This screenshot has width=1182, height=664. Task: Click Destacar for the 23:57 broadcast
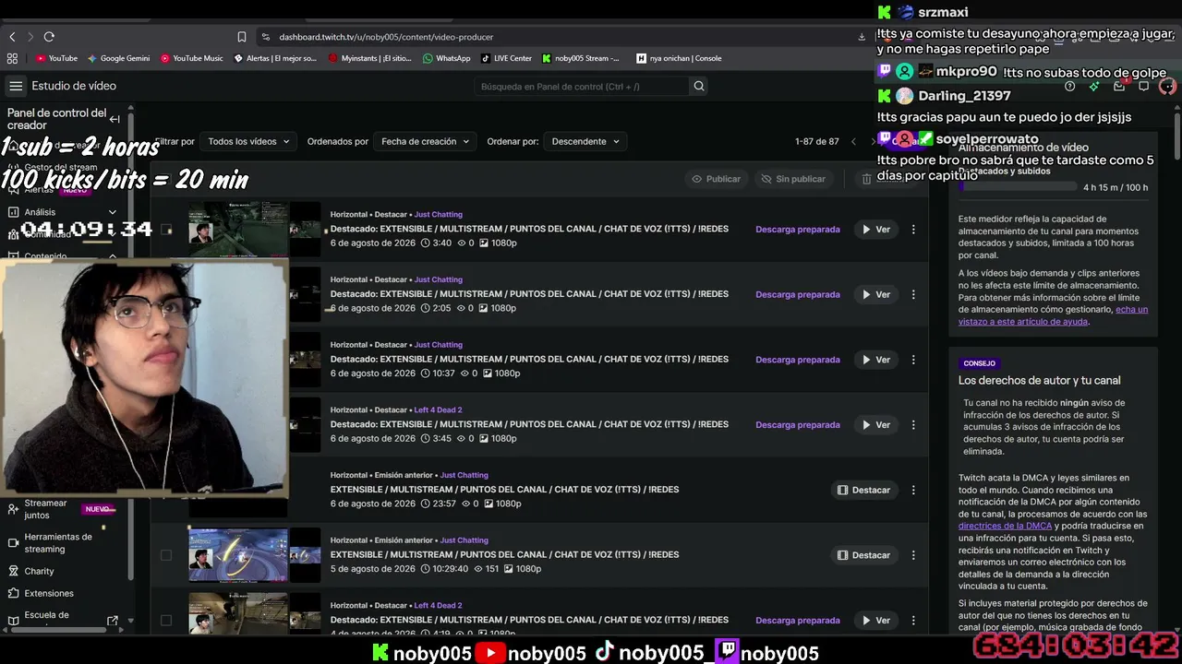click(x=863, y=490)
